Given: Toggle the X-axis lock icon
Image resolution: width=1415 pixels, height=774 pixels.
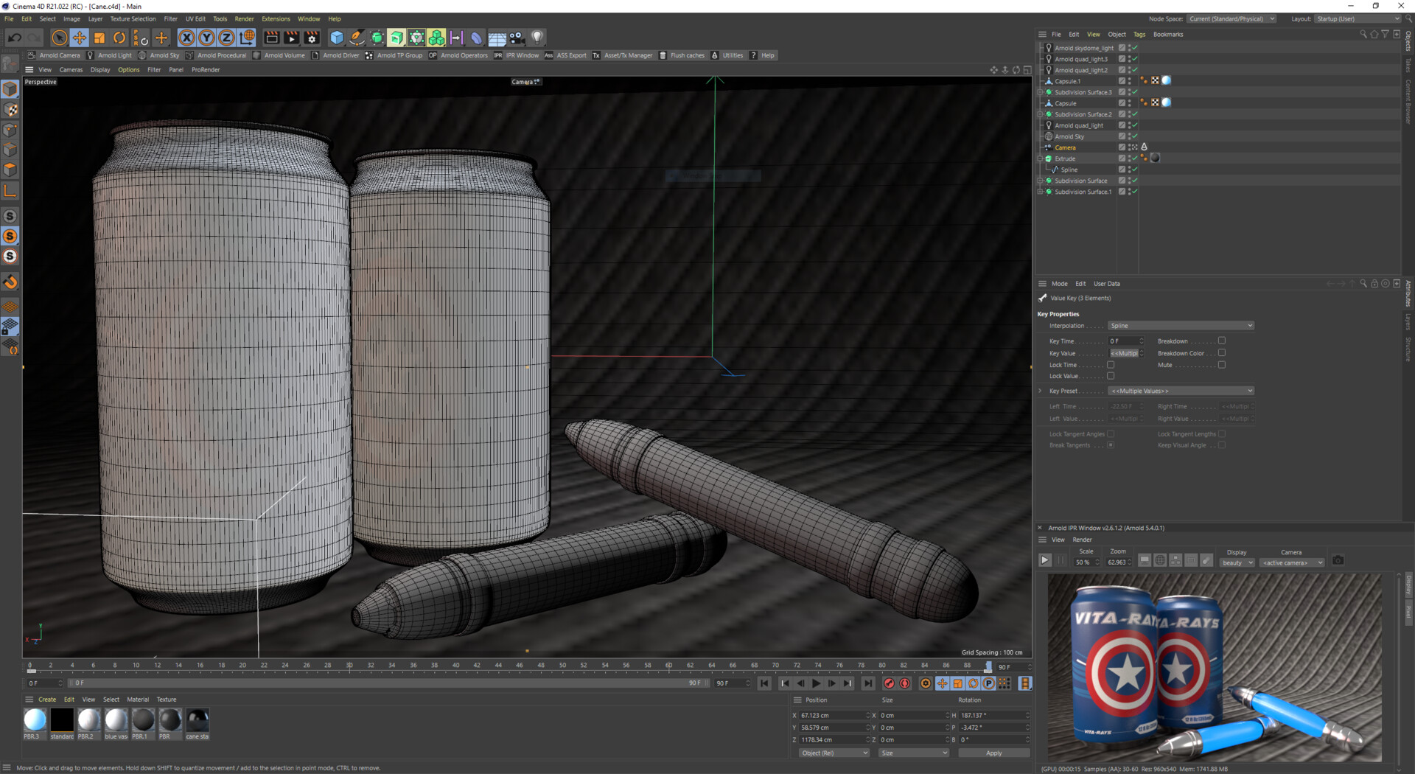Looking at the screenshot, I should [x=187, y=38].
